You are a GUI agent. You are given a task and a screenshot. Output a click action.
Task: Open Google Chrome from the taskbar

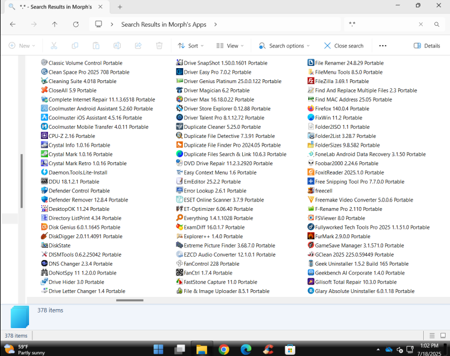(224, 349)
